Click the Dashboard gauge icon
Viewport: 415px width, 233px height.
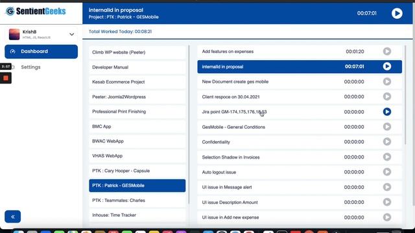12,52
